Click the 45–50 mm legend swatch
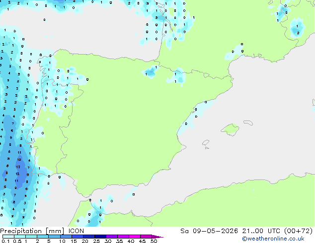 (x=146, y=237)
